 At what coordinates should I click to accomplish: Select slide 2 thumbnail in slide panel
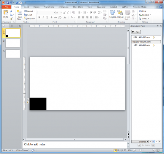[13, 43]
